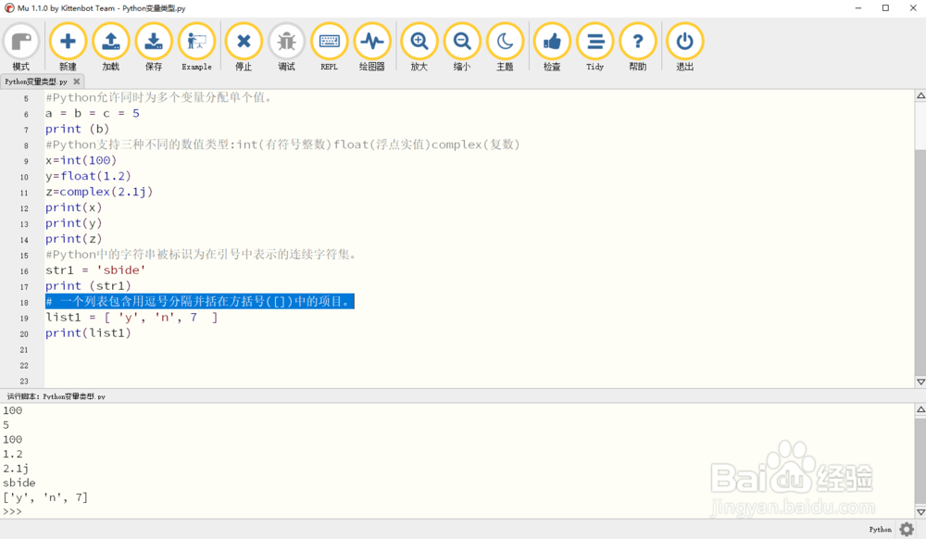Click the editor scrollbar up arrow

pyautogui.click(x=920, y=95)
